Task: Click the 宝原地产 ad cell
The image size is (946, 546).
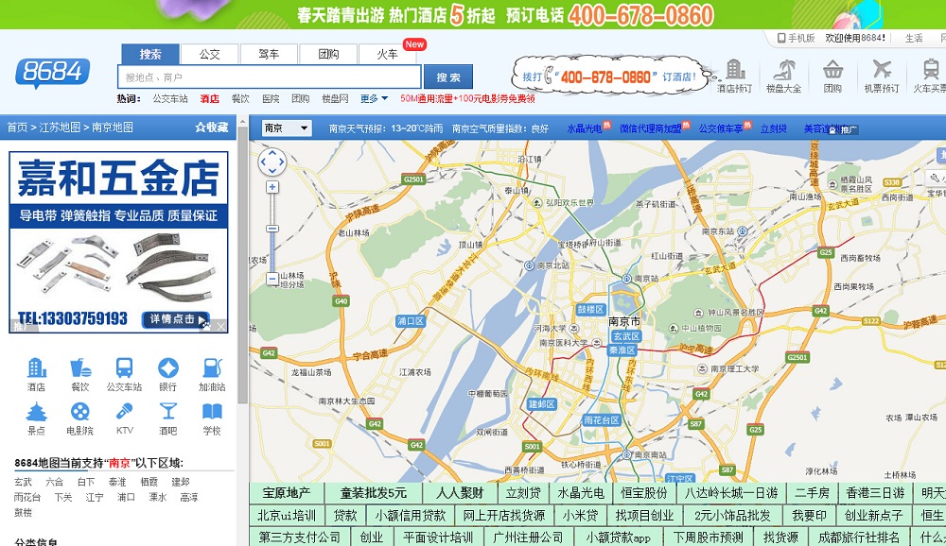Action: pos(287,493)
